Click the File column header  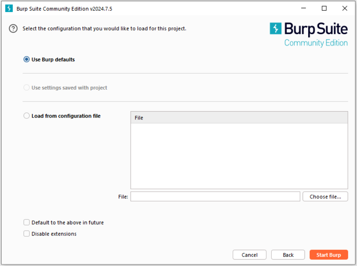[x=239, y=118]
